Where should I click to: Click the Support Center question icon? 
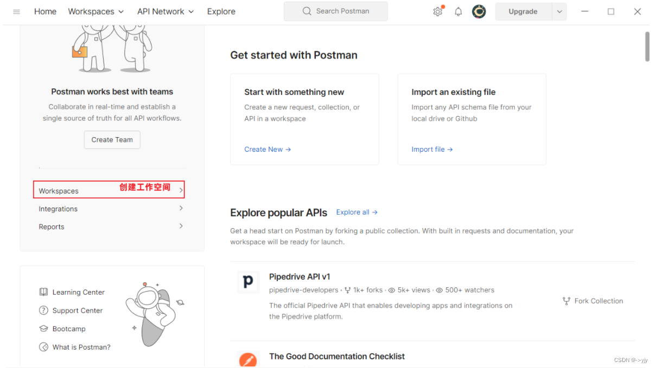pos(43,311)
